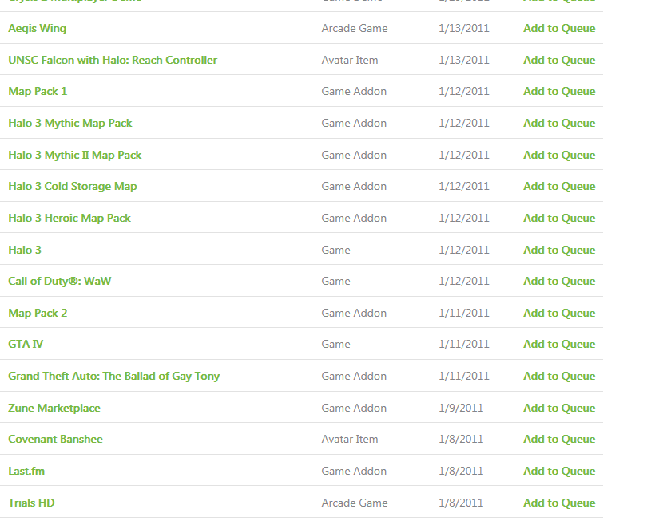
Task: Open the Map Pack 2 link
Action: click(38, 313)
